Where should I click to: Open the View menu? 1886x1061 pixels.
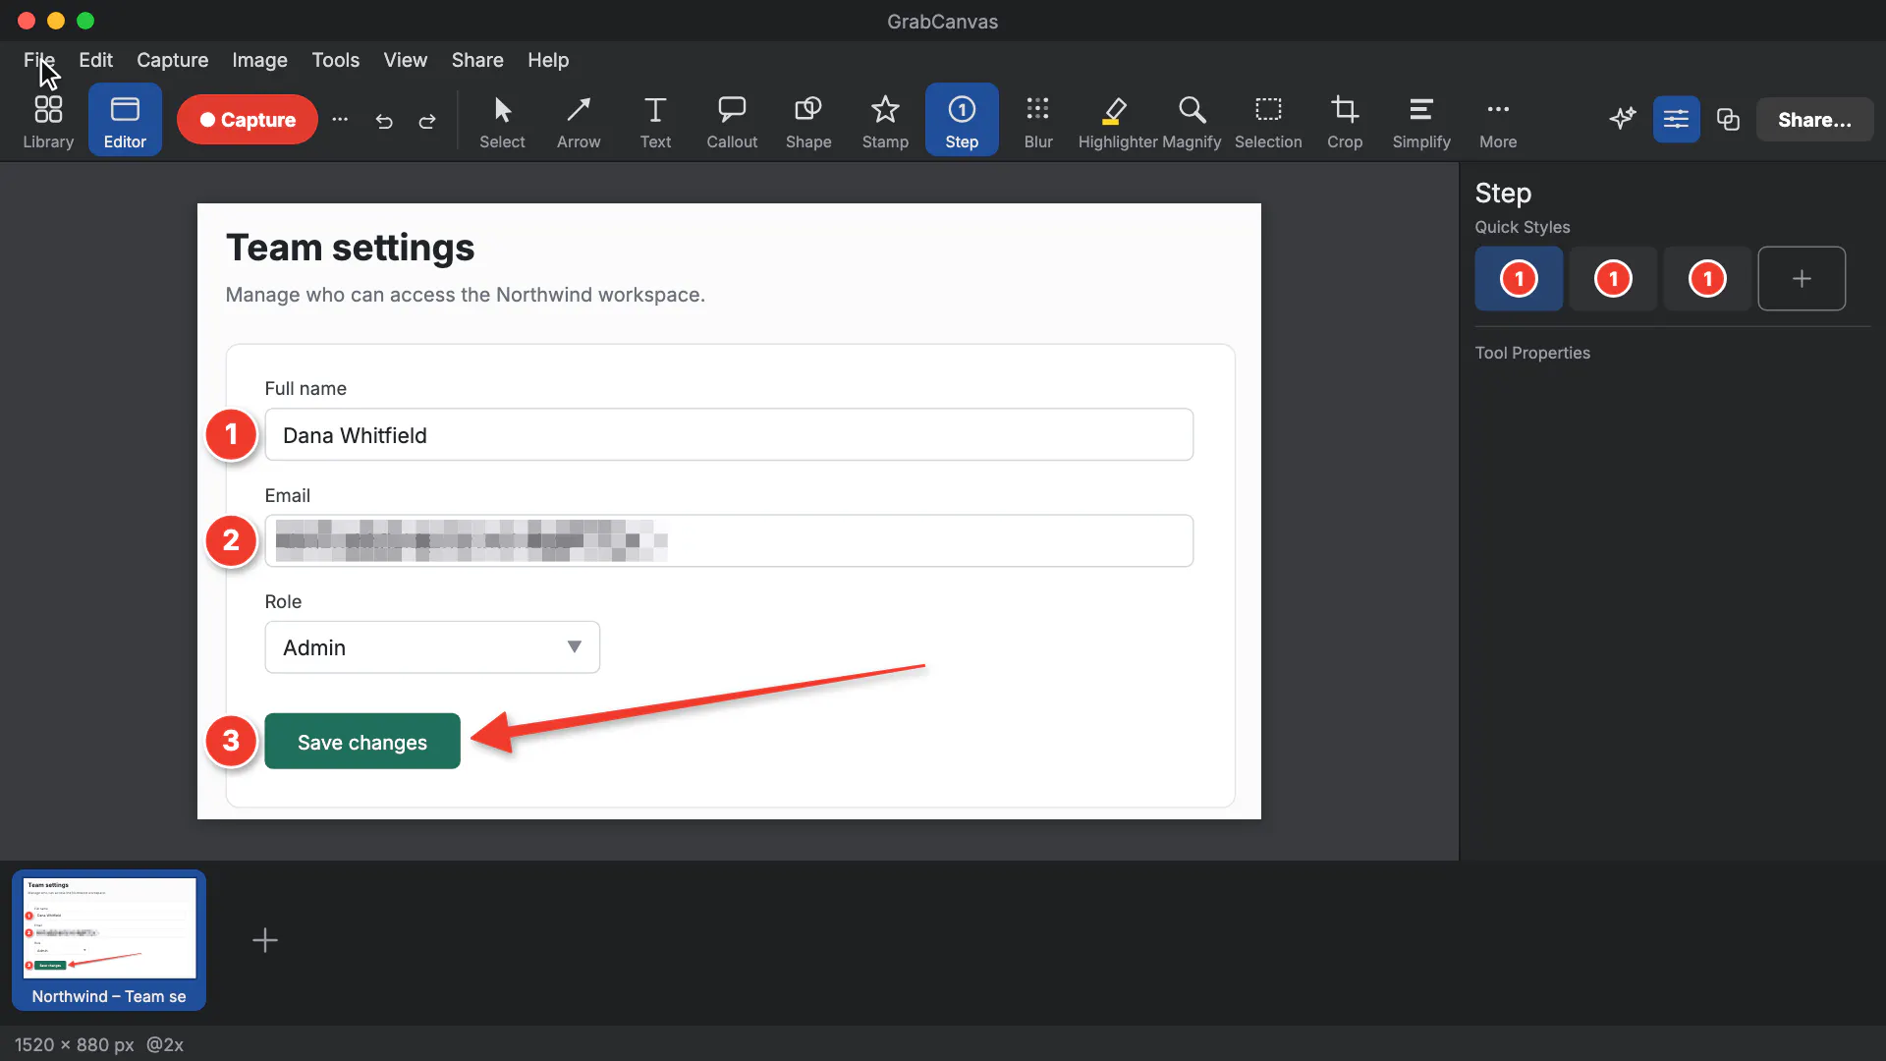click(405, 60)
